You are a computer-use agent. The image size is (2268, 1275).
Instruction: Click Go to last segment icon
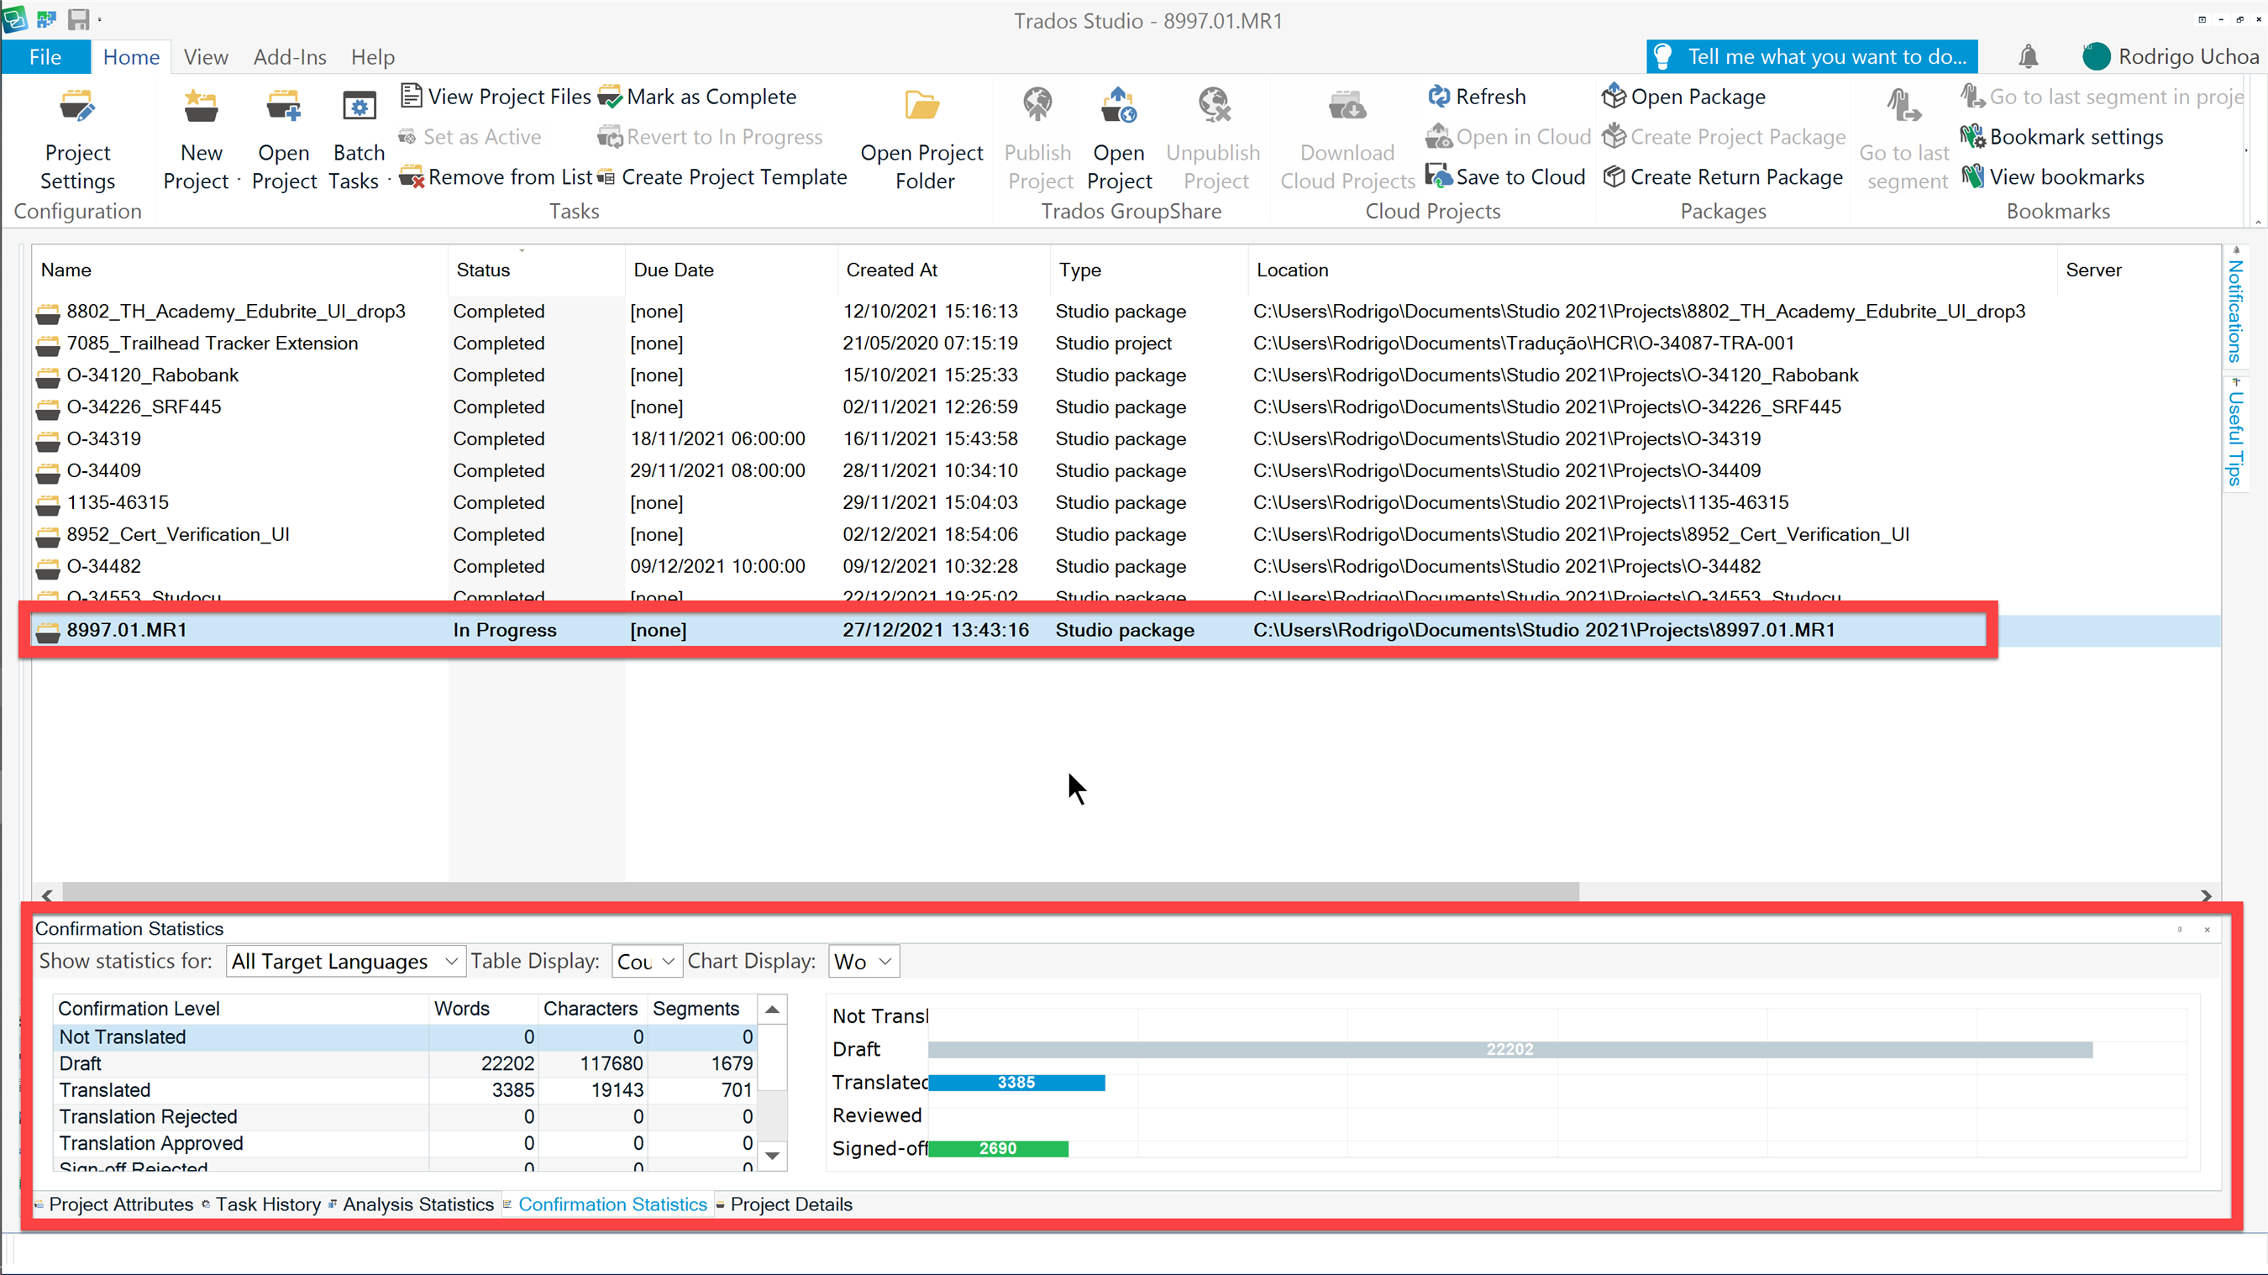coord(1903,106)
